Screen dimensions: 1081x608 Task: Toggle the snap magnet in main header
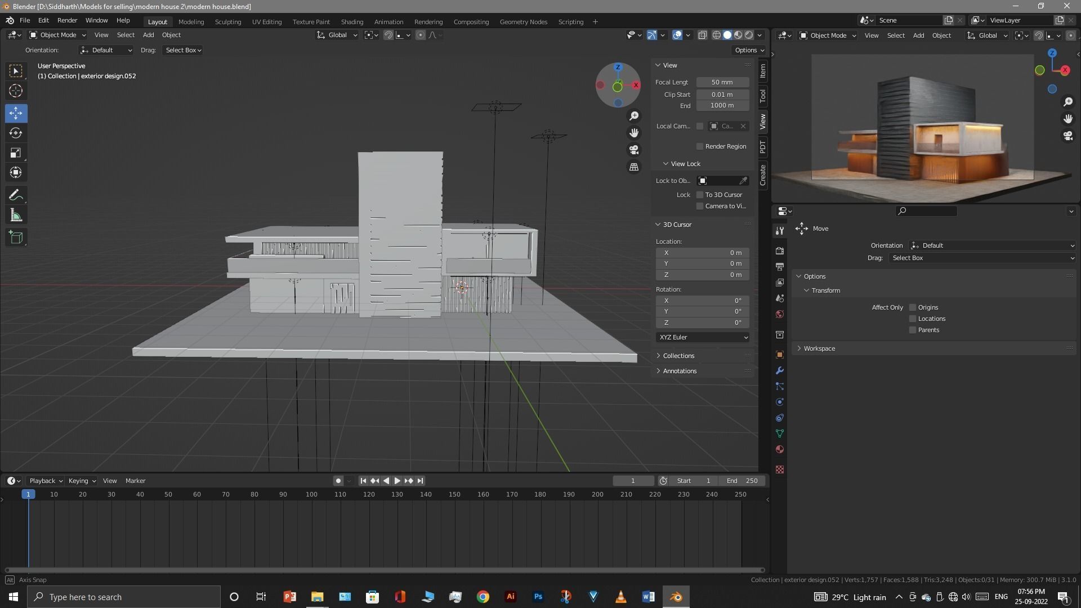(x=388, y=35)
